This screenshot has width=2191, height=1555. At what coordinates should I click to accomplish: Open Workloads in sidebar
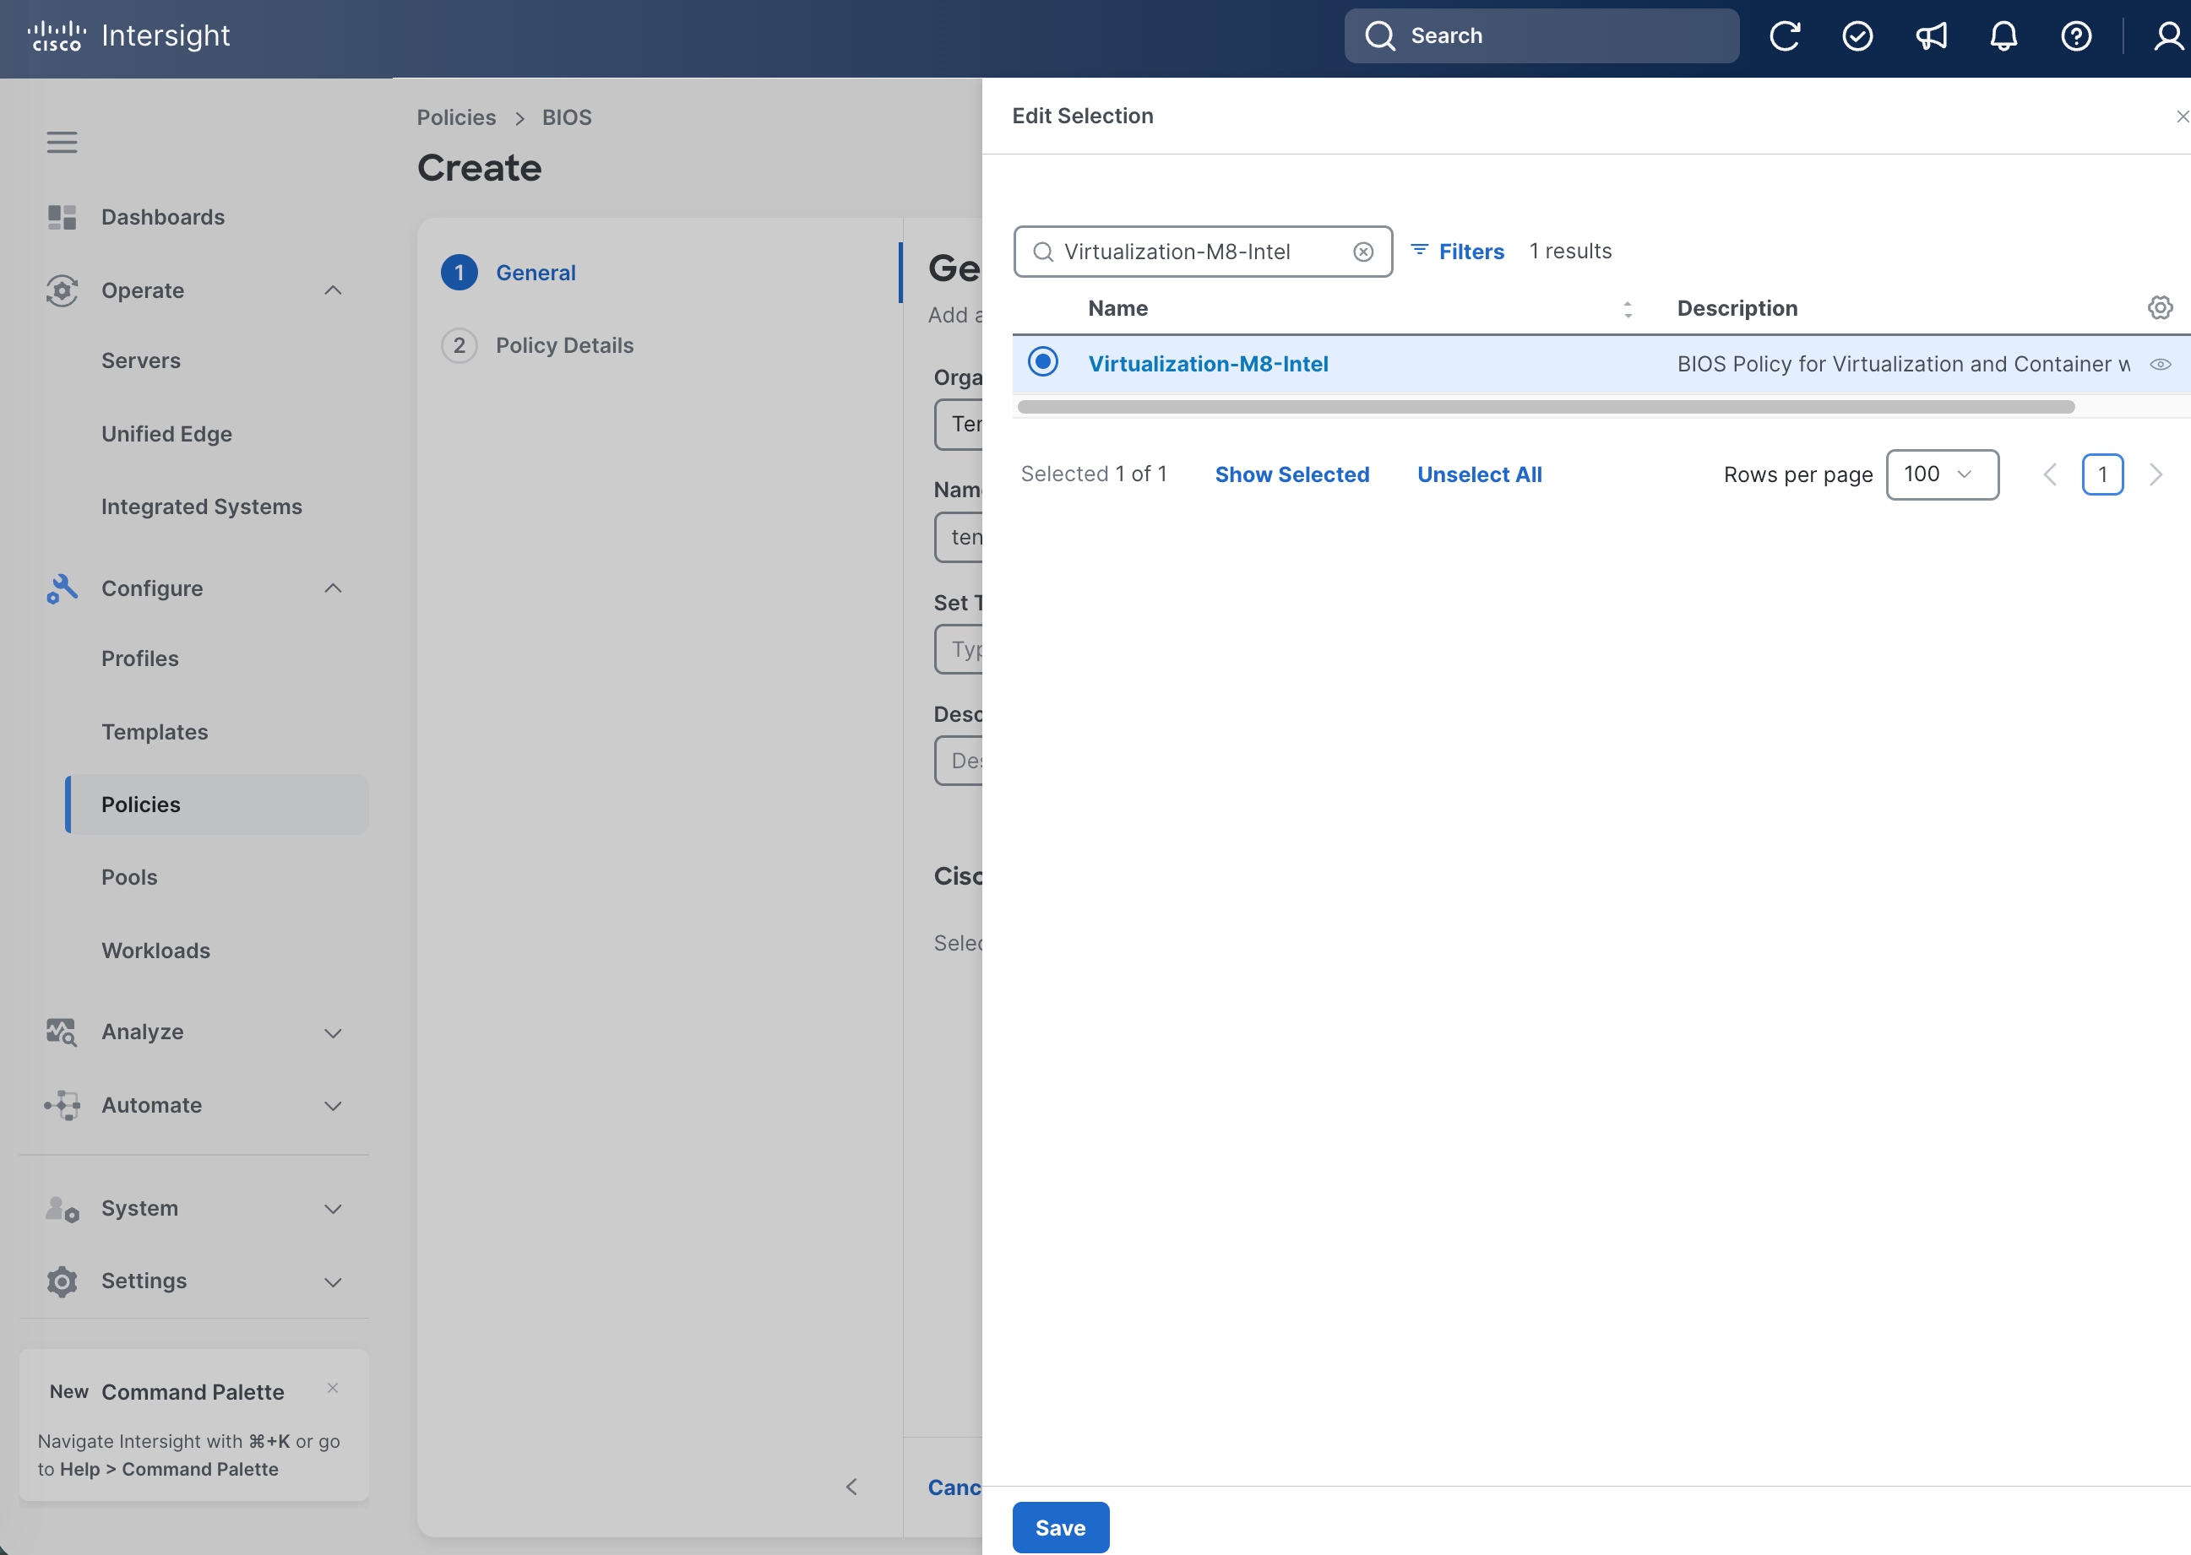point(155,951)
